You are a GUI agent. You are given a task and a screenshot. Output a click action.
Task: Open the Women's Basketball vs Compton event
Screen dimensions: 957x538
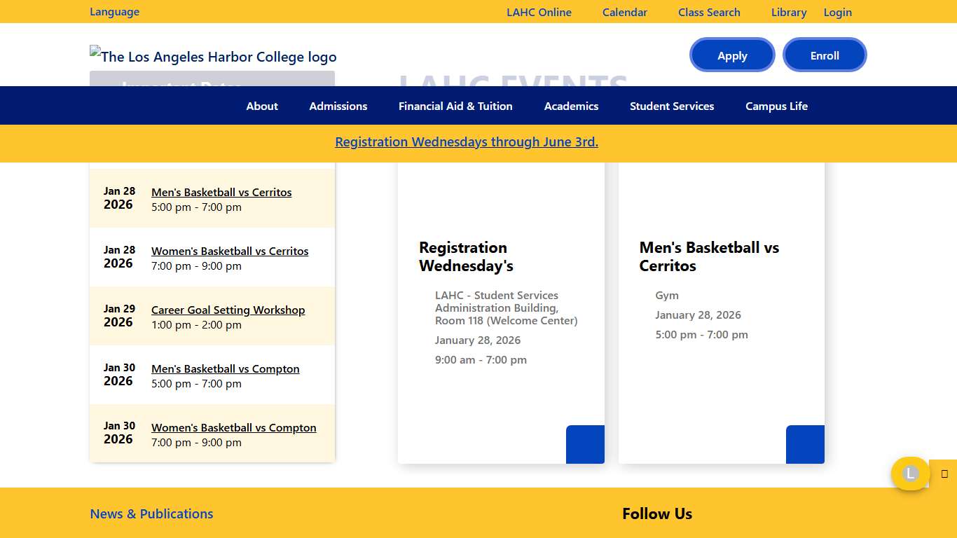233,427
